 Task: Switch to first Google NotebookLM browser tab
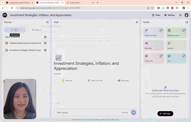20,3
